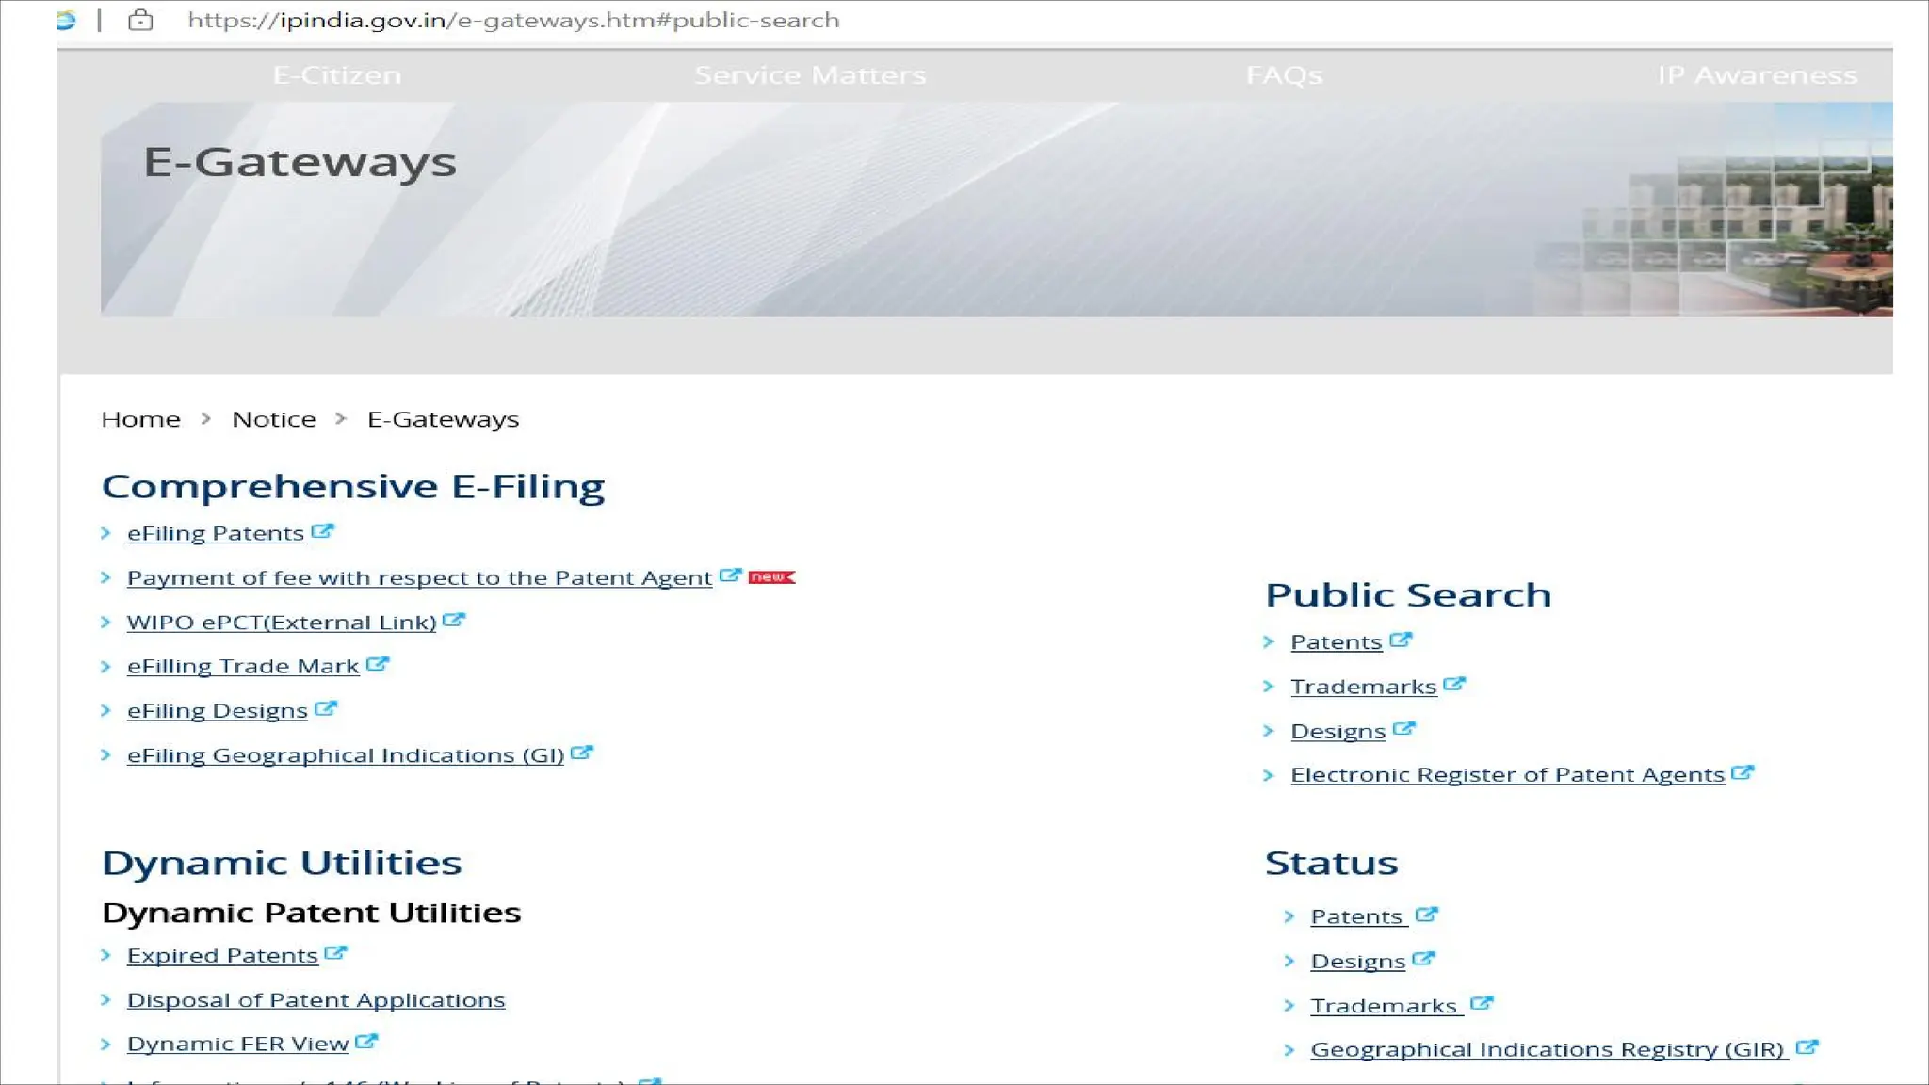The image size is (1929, 1085).
Task: Click the chevron arrow before Expired Patents
Action: (x=106, y=955)
